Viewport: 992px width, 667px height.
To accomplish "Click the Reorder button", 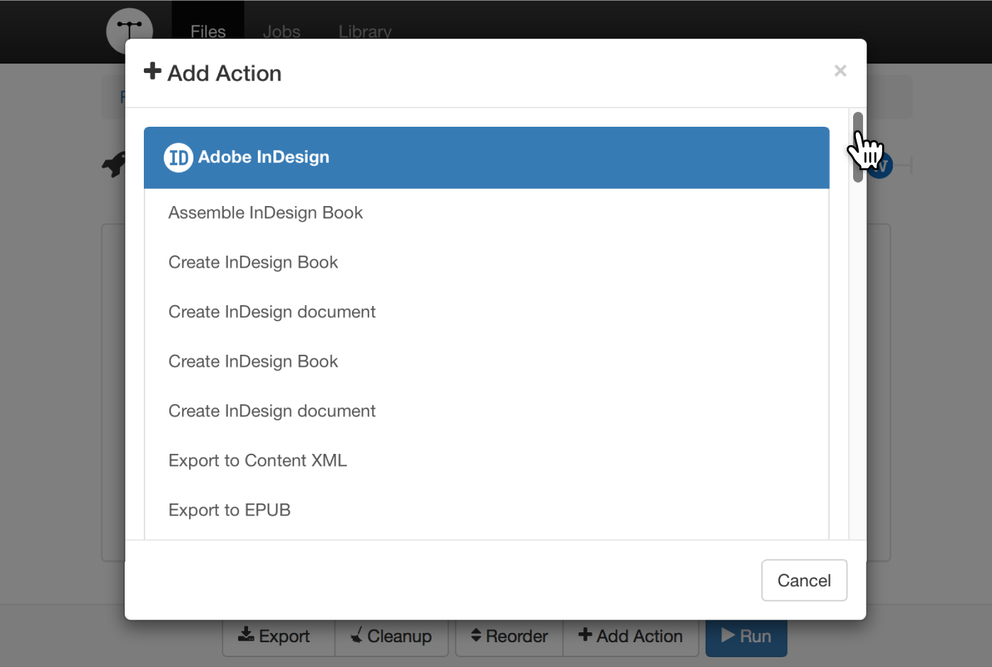I will click(509, 637).
